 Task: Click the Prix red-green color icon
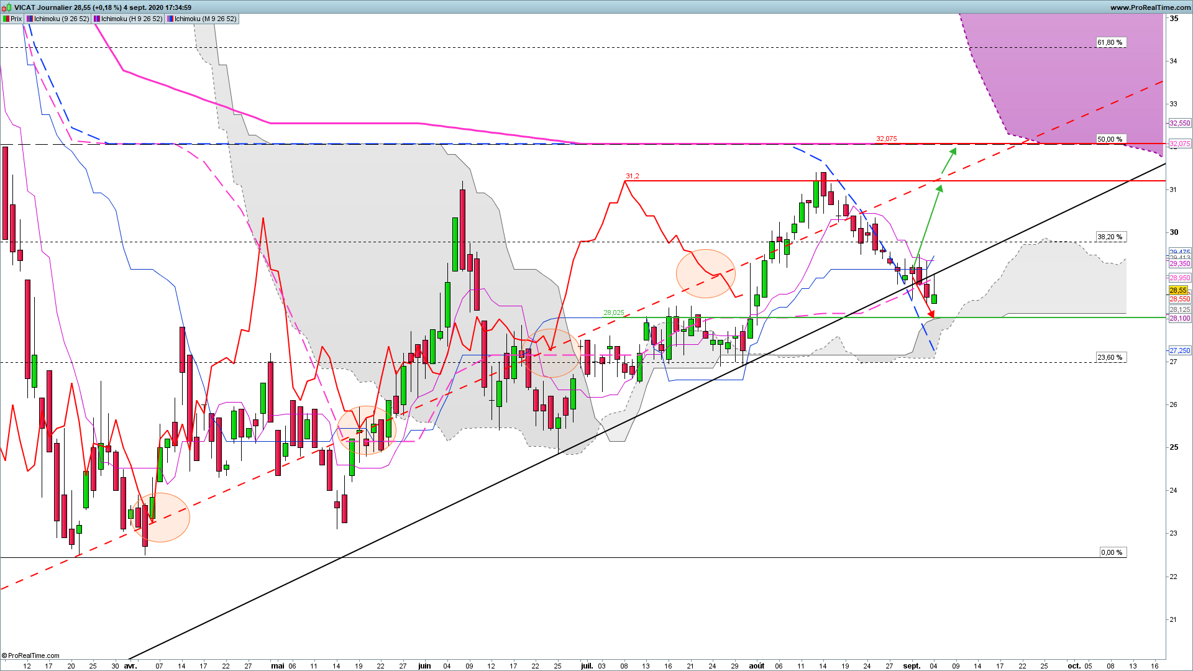[6, 19]
